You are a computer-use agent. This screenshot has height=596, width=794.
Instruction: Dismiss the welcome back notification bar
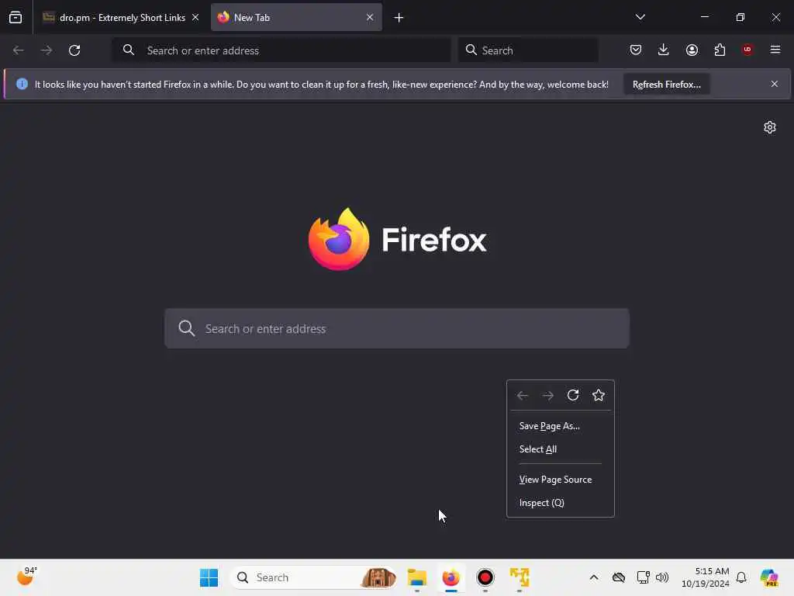click(775, 84)
